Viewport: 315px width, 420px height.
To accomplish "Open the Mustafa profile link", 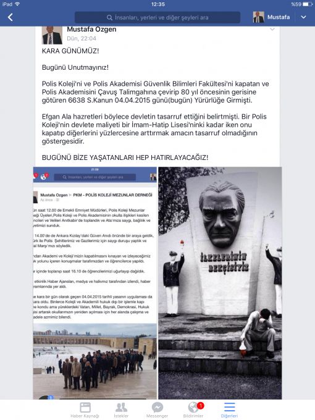I will (x=279, y=17).
